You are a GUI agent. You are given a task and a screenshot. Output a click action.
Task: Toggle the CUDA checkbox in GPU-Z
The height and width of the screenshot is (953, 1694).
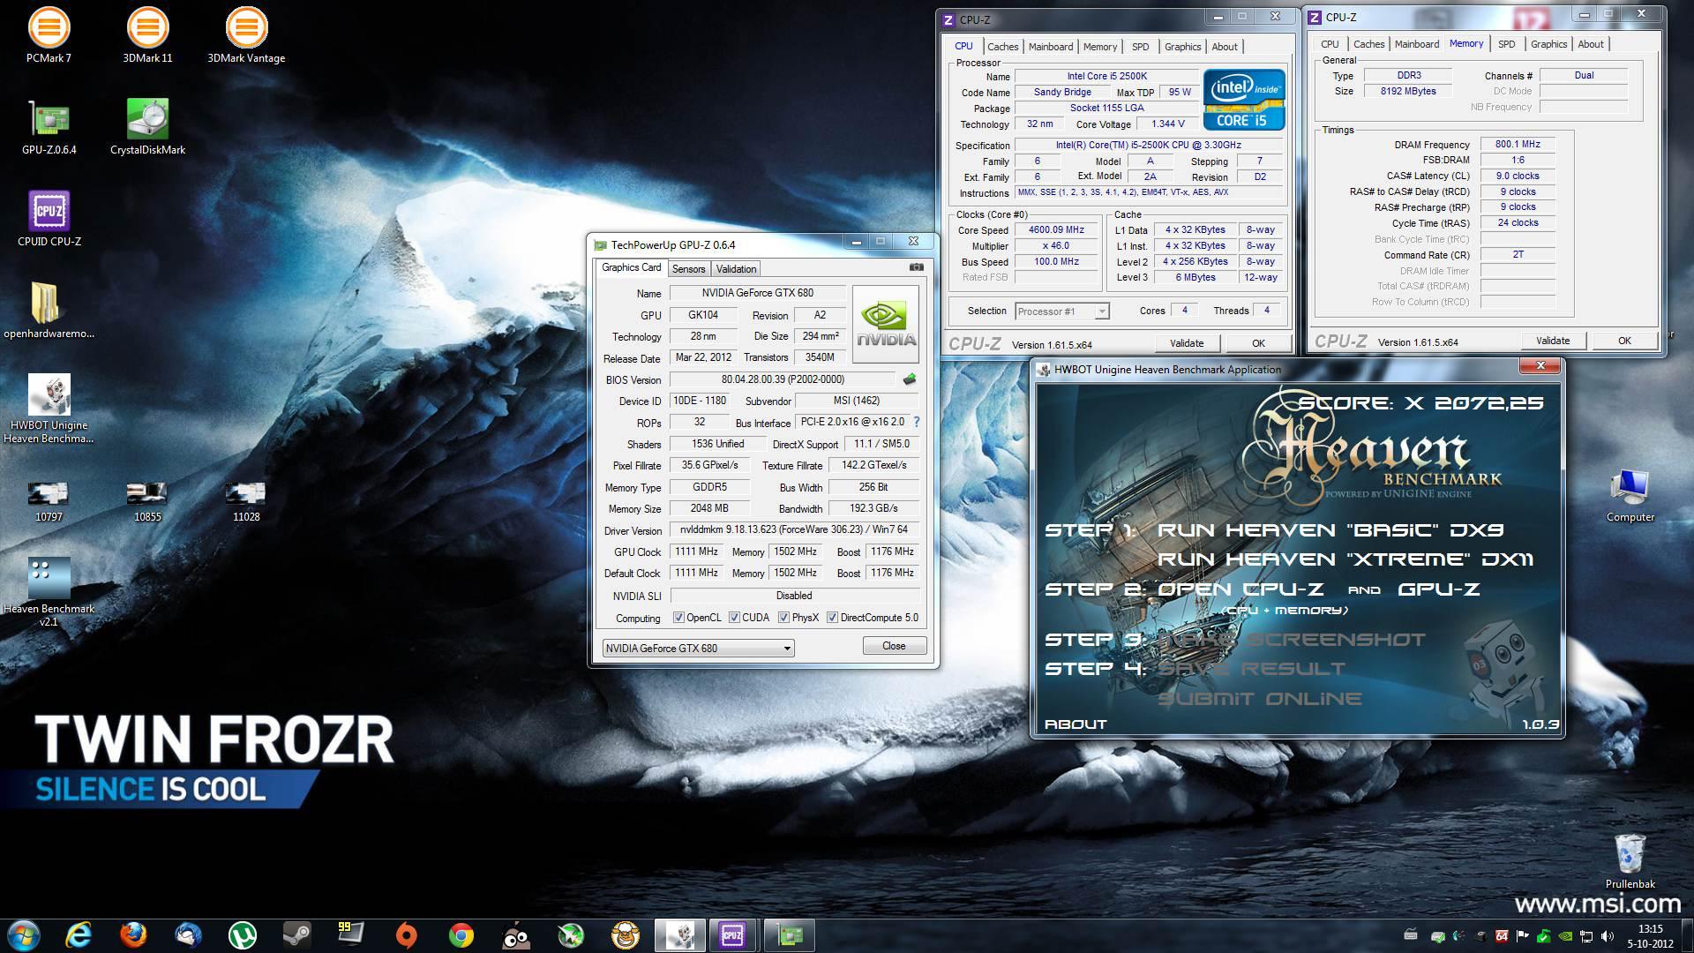[x=734, y=618]
